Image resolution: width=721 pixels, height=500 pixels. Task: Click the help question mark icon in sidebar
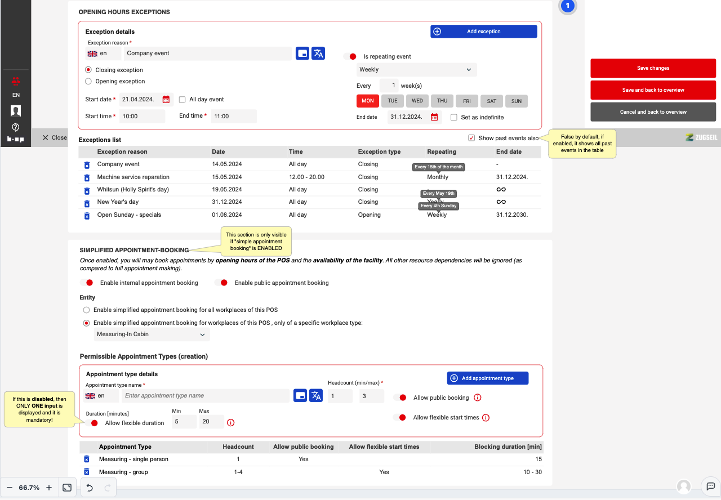pyautogui.click(x=16, y=127)
